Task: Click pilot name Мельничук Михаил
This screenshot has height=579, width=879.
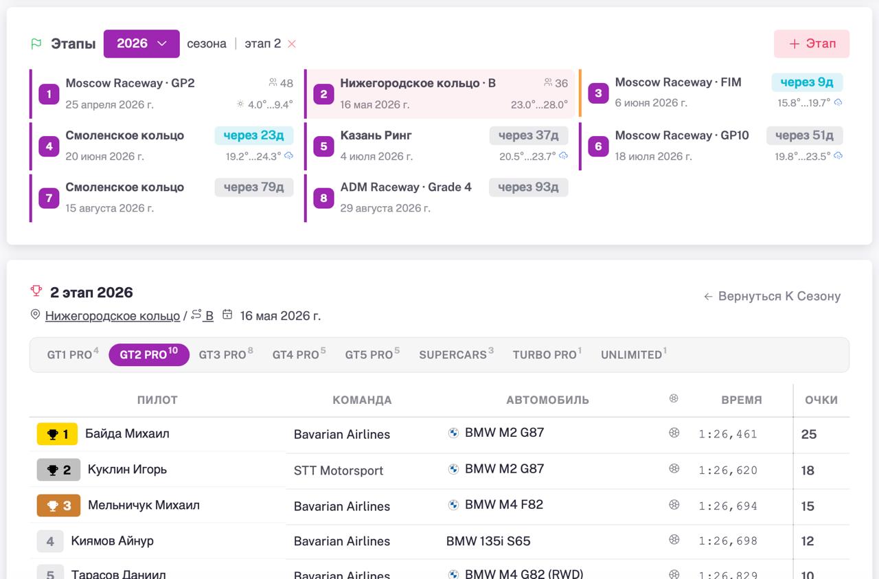Action: 144,505
